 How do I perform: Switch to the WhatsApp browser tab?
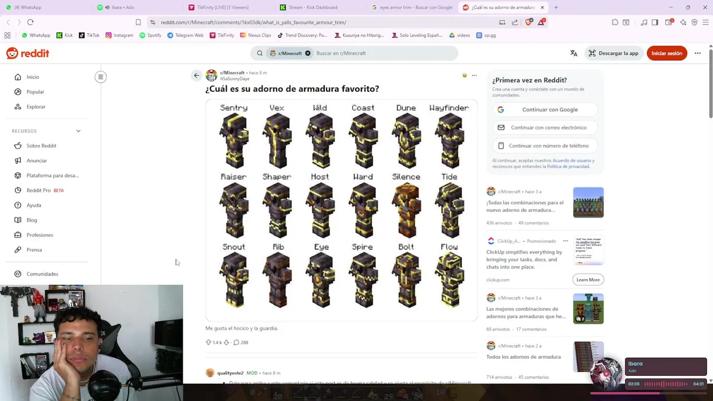click(46, 7)
